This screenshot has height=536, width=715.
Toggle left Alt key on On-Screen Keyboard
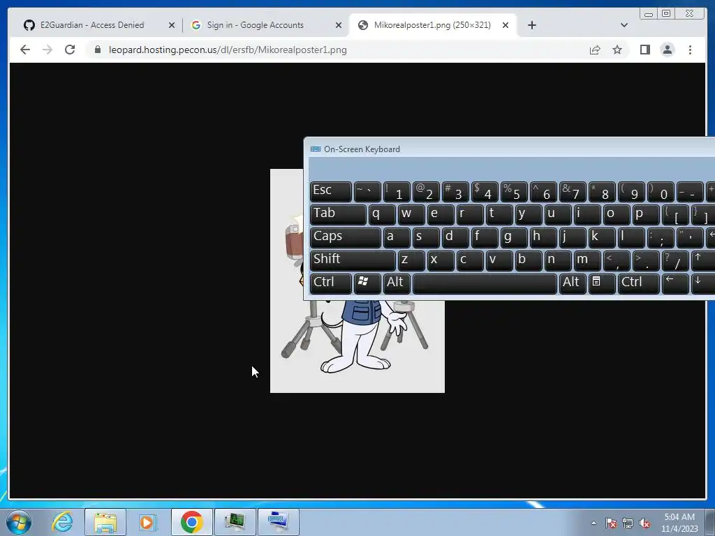(397, 283)
